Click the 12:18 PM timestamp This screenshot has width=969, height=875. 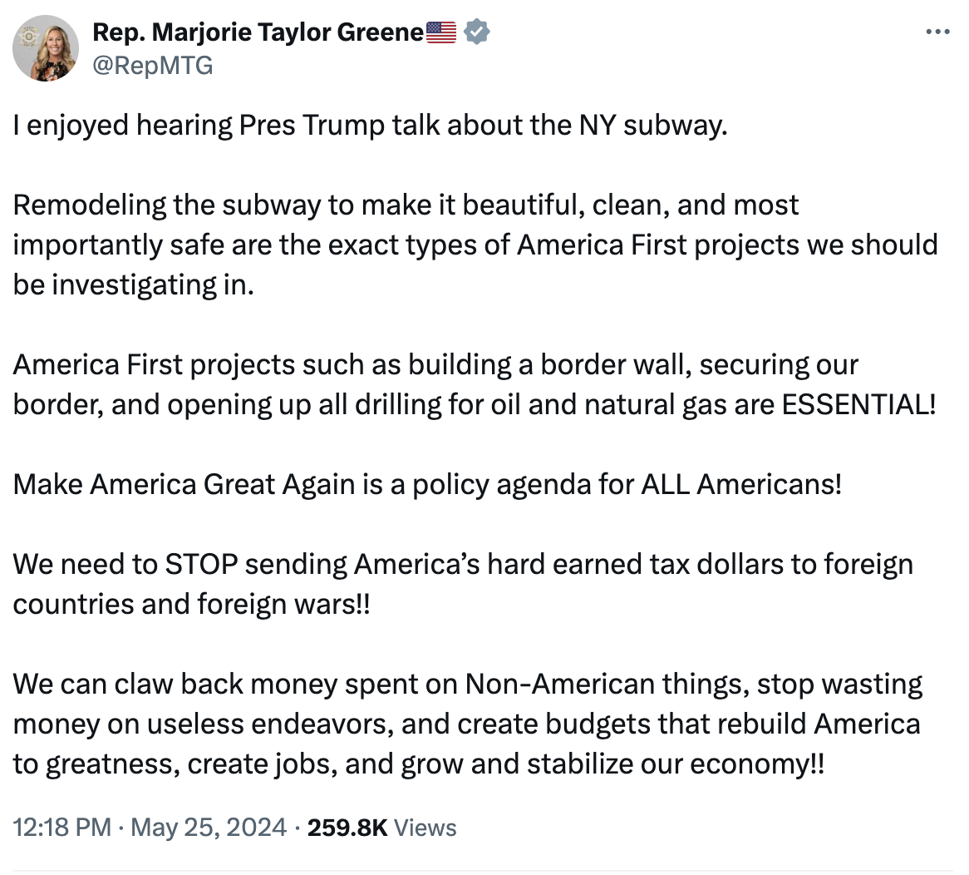pos(61,828)
